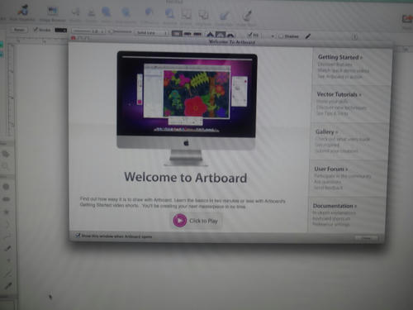The width and height of the screenshot is (413, 310).
Task: Open the Documentation link
Action: point(335,206)
